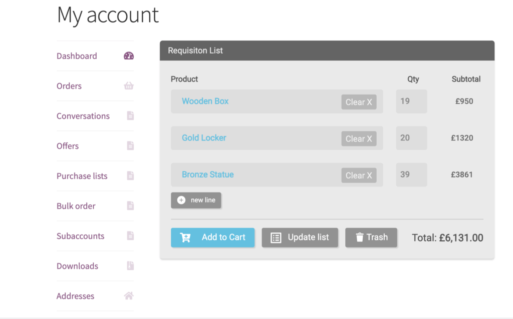Click the Dashboard gauge icon
The height and width of the screenshot is (319, 513).
129,56
